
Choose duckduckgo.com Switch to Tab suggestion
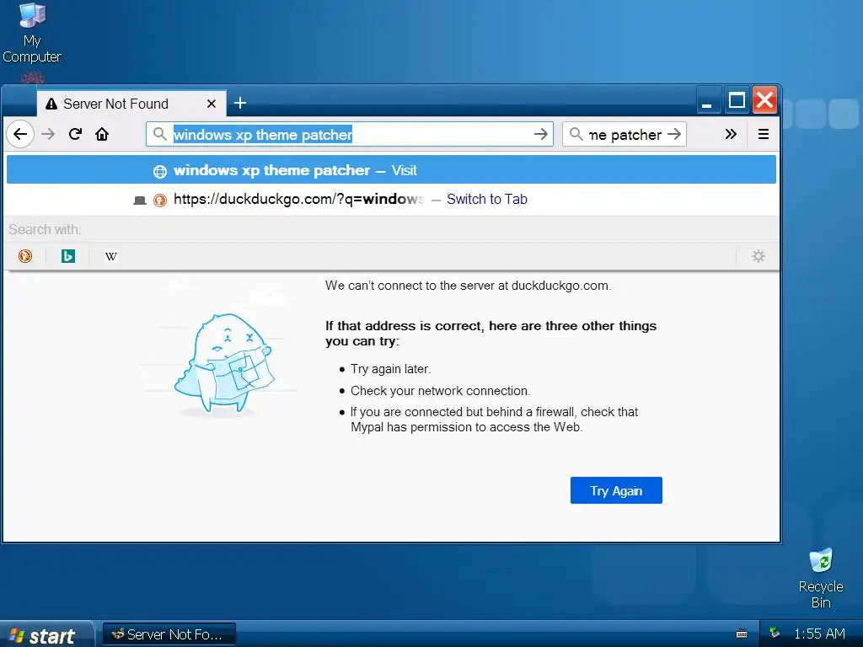(x=391, y=199)
